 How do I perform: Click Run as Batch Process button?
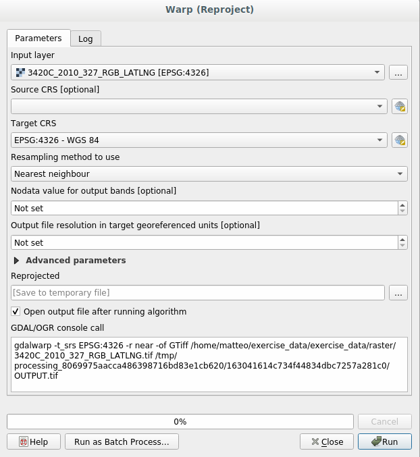pyautogui.click(x=122, y=441)
